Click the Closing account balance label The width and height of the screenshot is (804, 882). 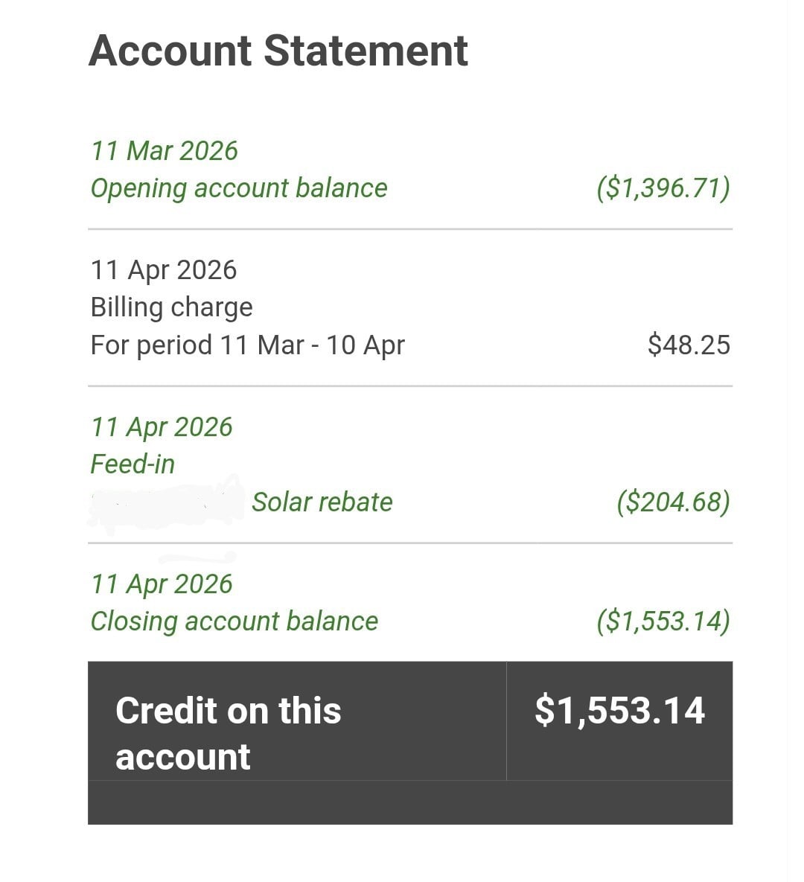pos(234,621)
